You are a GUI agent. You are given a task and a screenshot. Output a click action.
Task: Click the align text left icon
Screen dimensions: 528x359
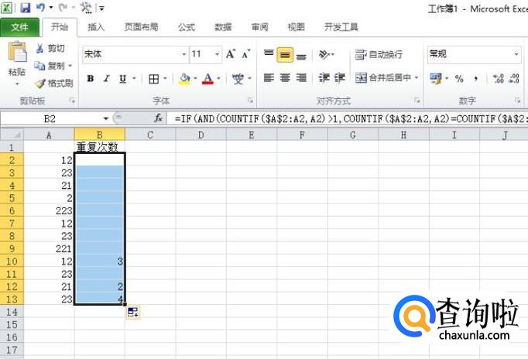click(x=269, y=78)
